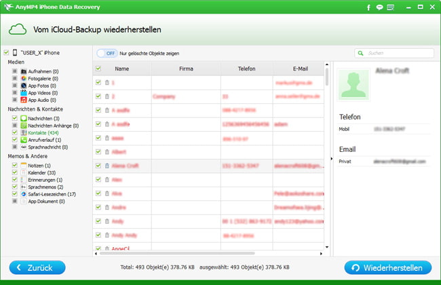Sort by the Name column header
This screenshot has width=441, height=285.
[x=121, y=69]
